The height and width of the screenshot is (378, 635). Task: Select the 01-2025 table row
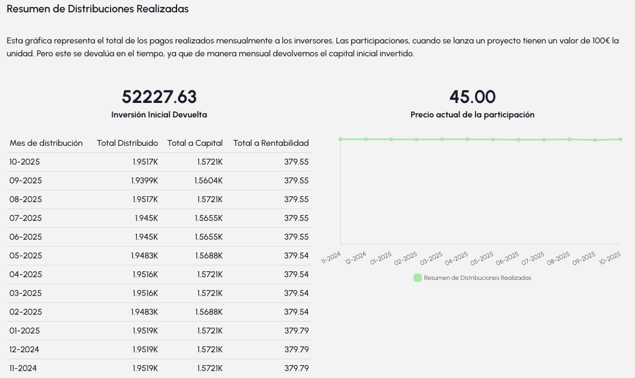(x=159, y=331)
